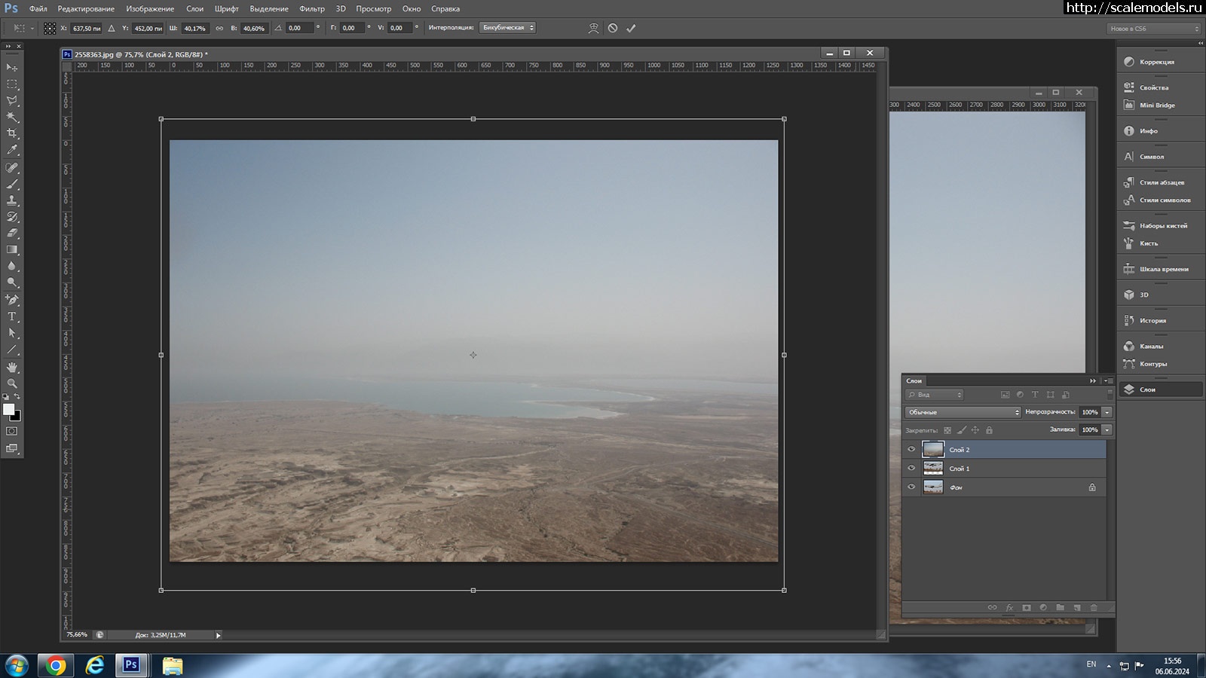This screenshot has width=1206, height=678.
Task: Toggle lock transparent pixels
Action: [x=947, y=430]
